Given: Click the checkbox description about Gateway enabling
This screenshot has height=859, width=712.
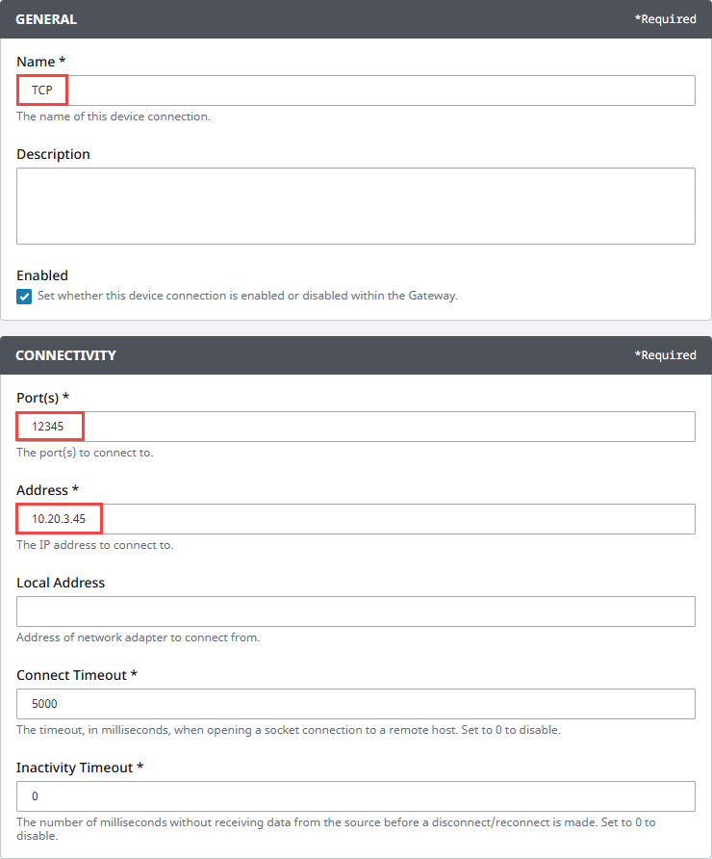Looking at the screenshot, I should (x=247, y=296).
